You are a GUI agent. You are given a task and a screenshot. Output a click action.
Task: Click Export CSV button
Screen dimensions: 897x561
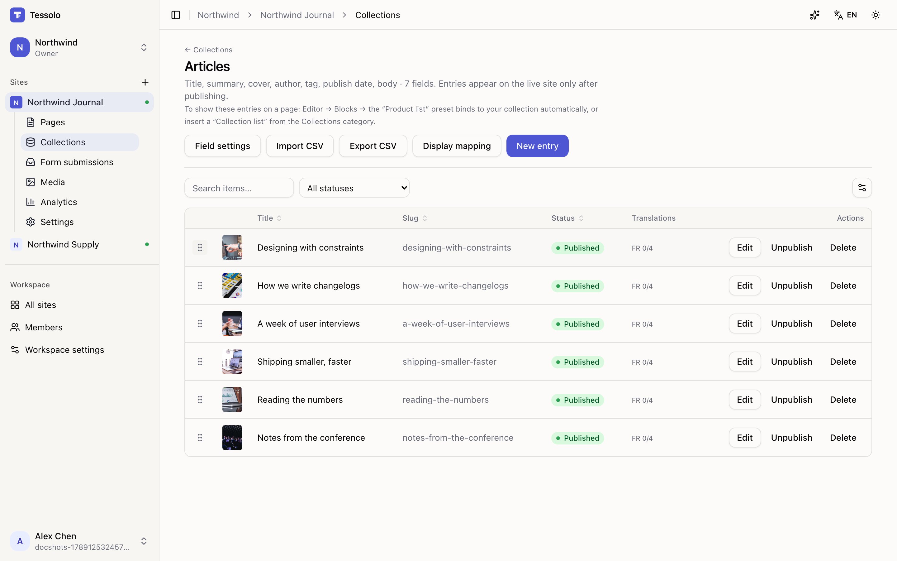pos(373,146)
